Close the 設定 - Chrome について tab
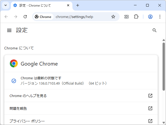This screenshot has width=166, height=125. click(x=68, y=5)
